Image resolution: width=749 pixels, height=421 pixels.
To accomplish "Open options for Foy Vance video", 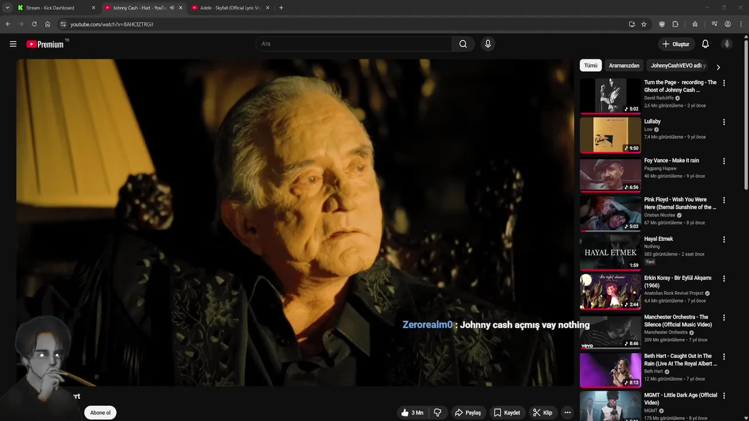I will [724, 161].
